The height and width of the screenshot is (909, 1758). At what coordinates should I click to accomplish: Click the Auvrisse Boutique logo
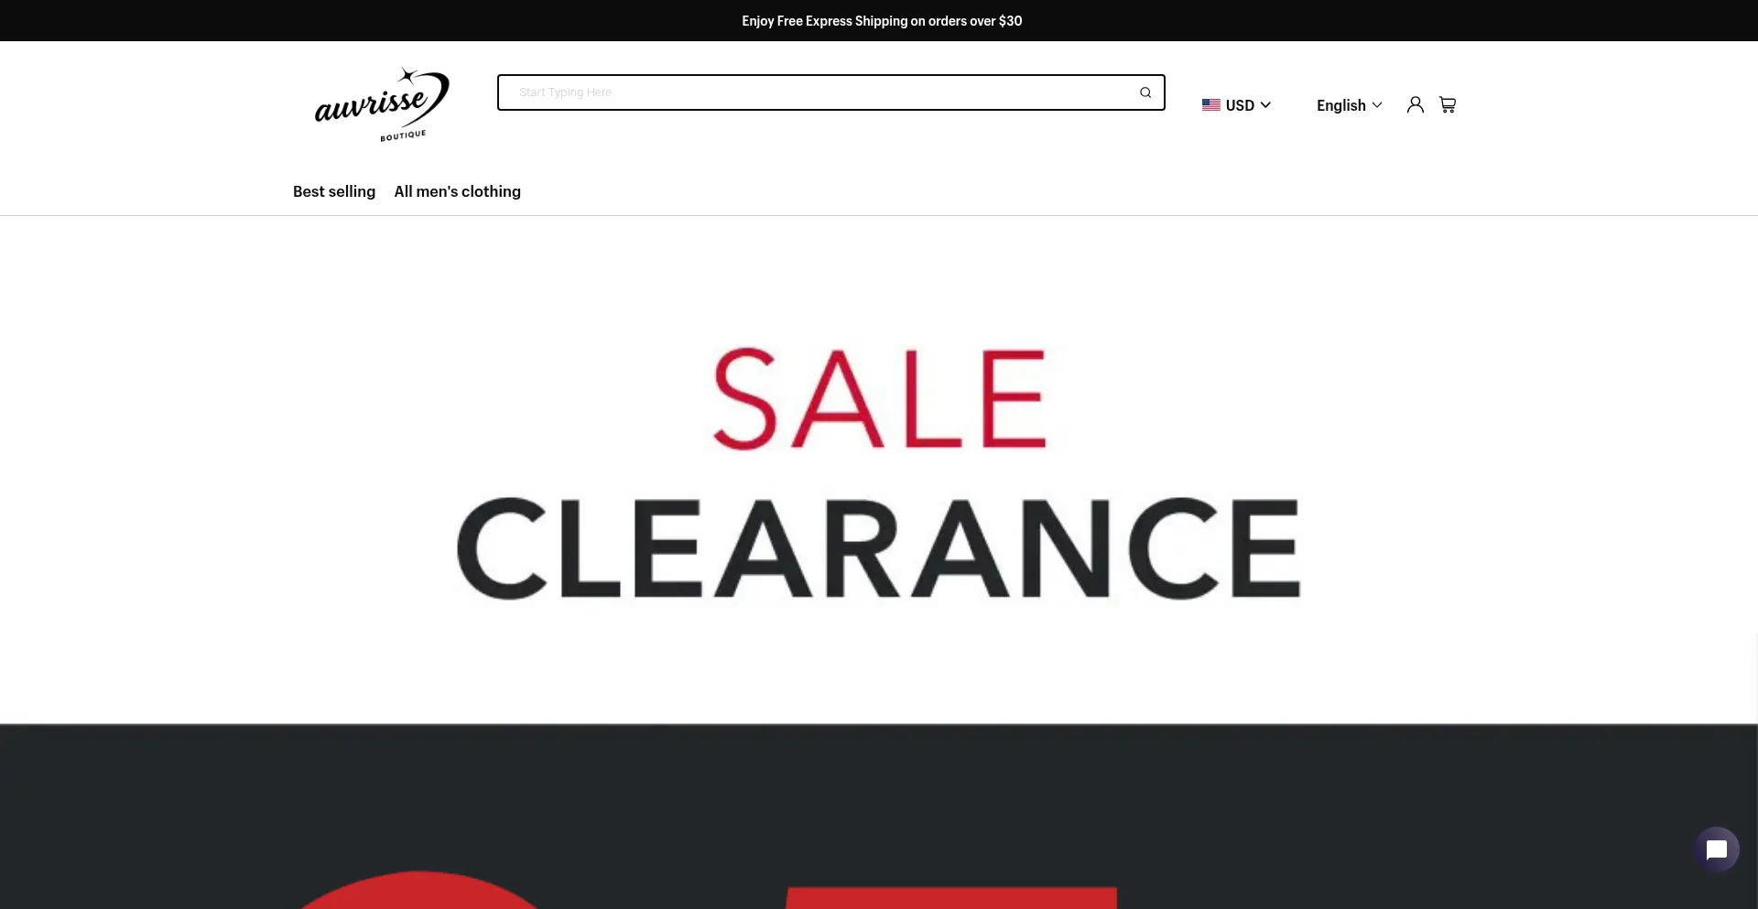pos(382,104)
